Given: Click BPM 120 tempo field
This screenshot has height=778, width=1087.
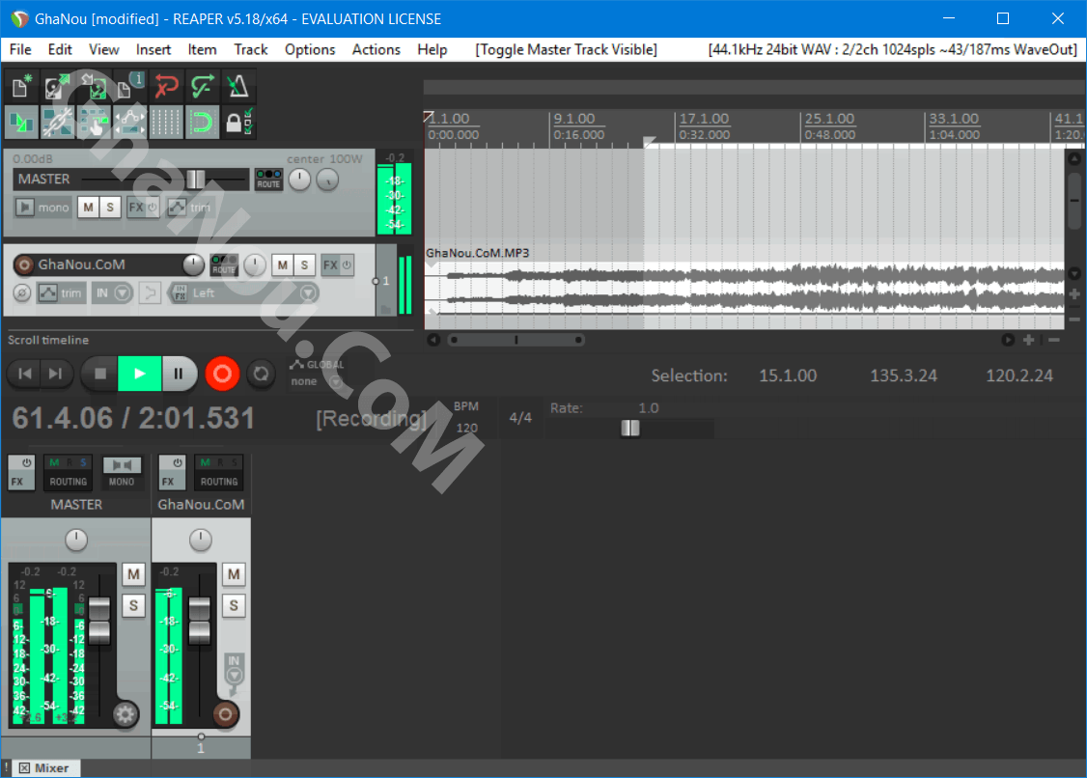Looking at the screenshot, I should [466, 428].
